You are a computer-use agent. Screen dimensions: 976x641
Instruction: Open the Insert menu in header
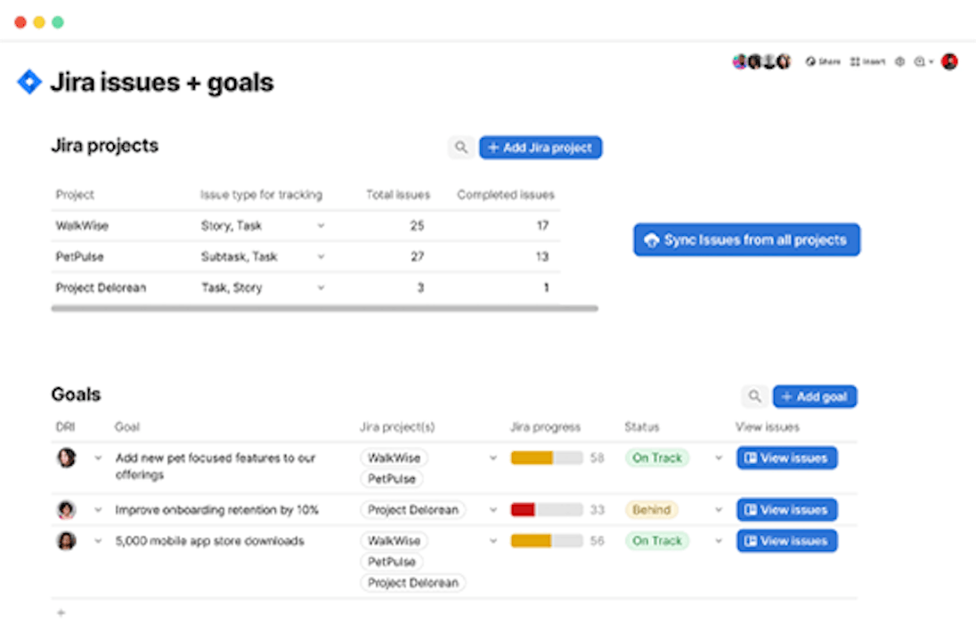pyautogui.click(x=867, y=62)
